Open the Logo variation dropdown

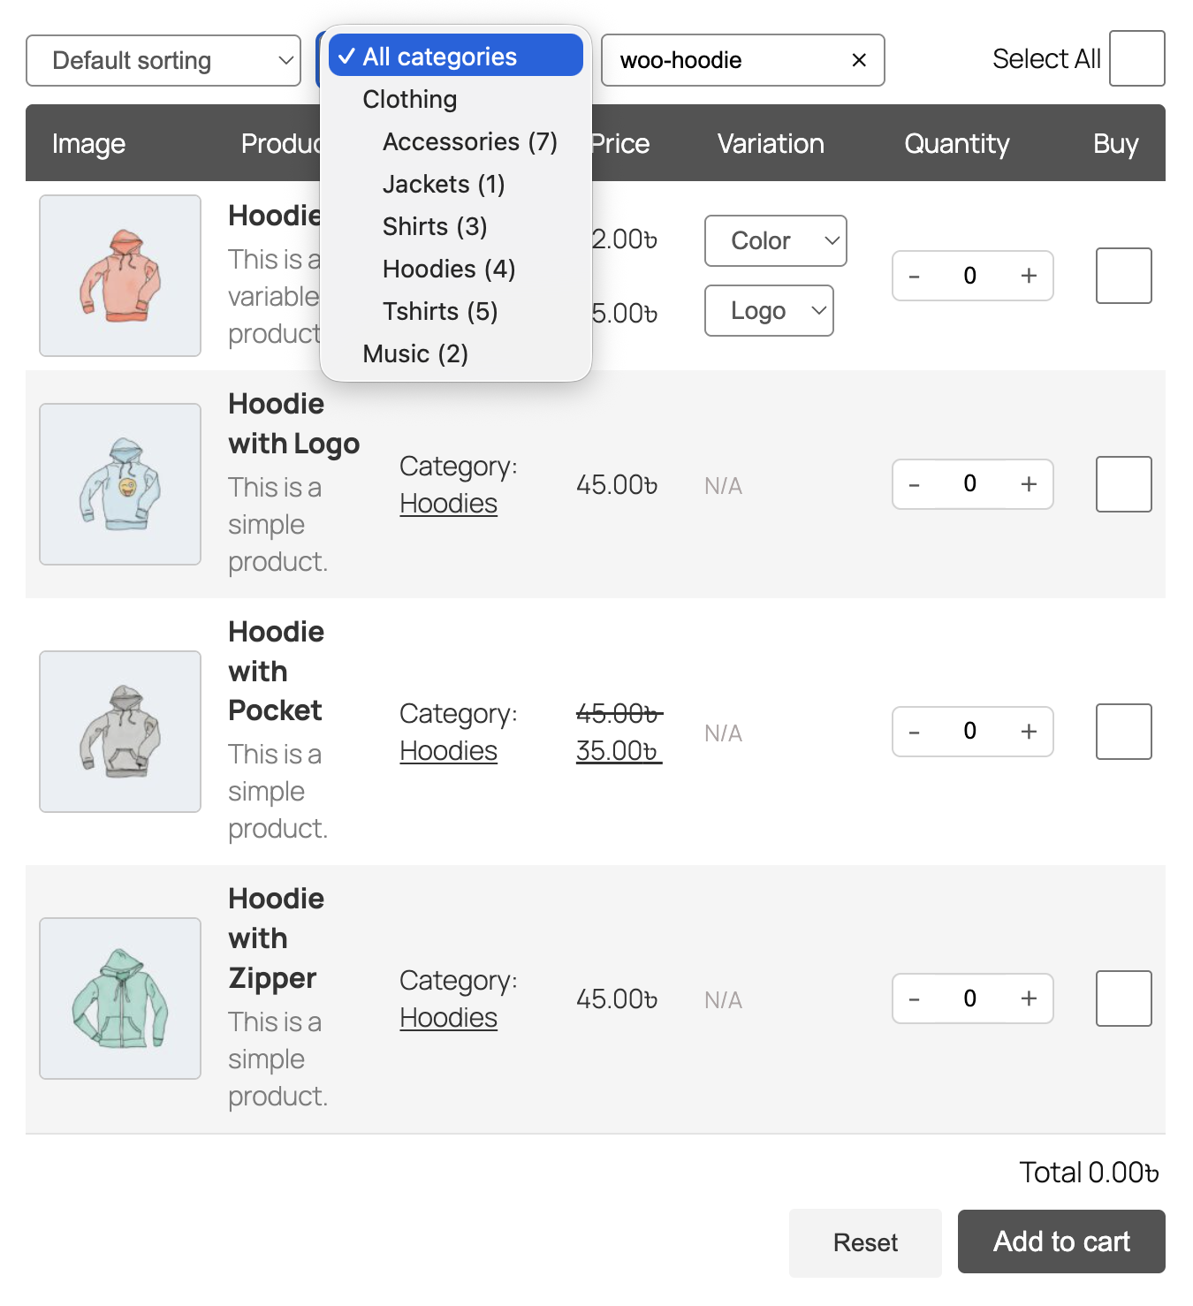pos(769,310)
